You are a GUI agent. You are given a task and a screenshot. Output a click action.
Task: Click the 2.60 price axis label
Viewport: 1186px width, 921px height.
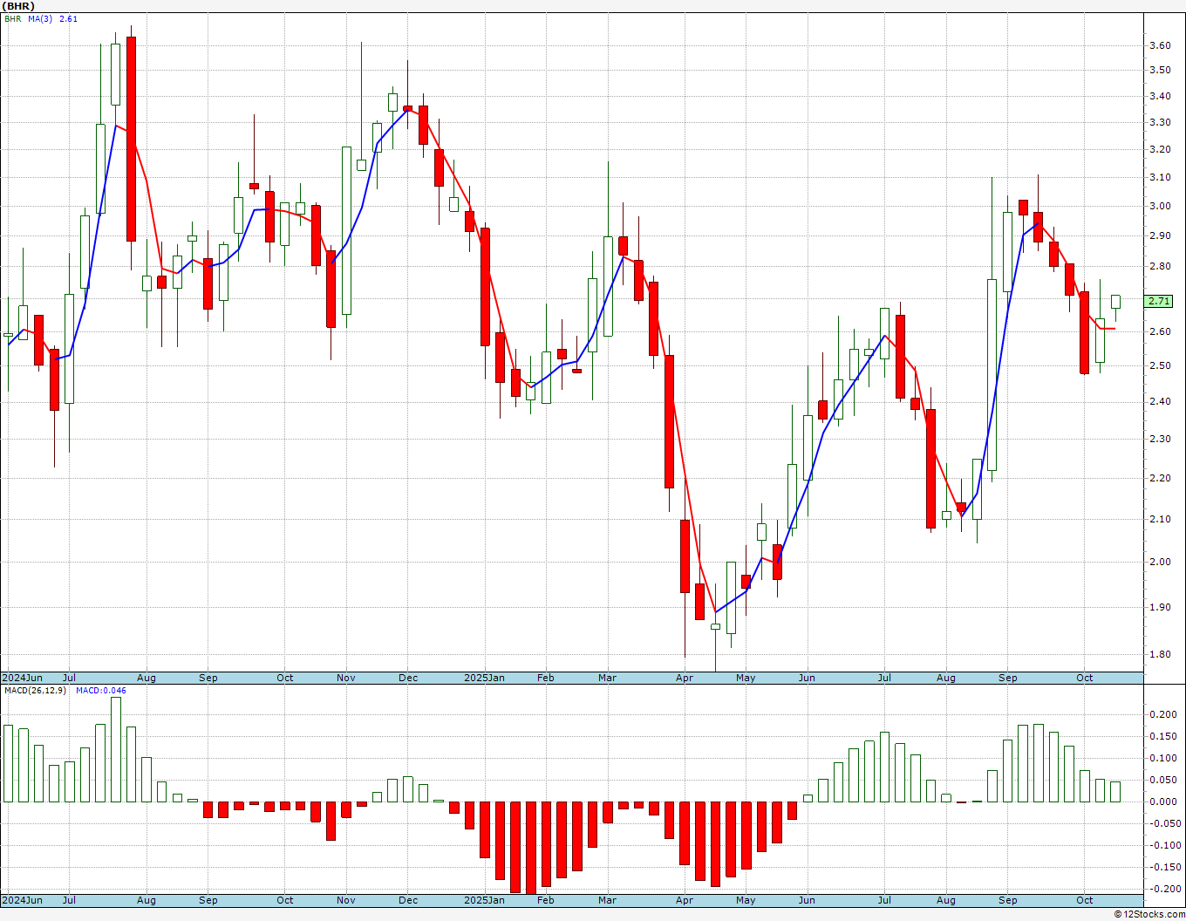(1160, 331)
